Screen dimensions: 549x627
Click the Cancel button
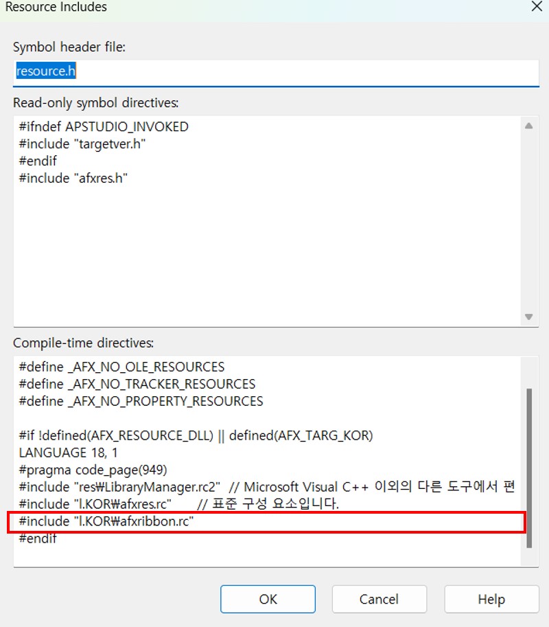[379, 599]
